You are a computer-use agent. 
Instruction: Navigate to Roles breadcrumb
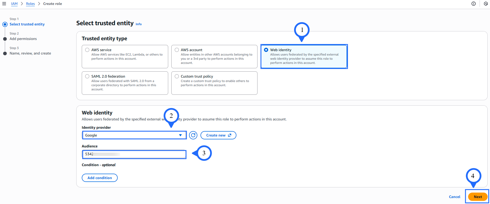click(x=30, y=4)
